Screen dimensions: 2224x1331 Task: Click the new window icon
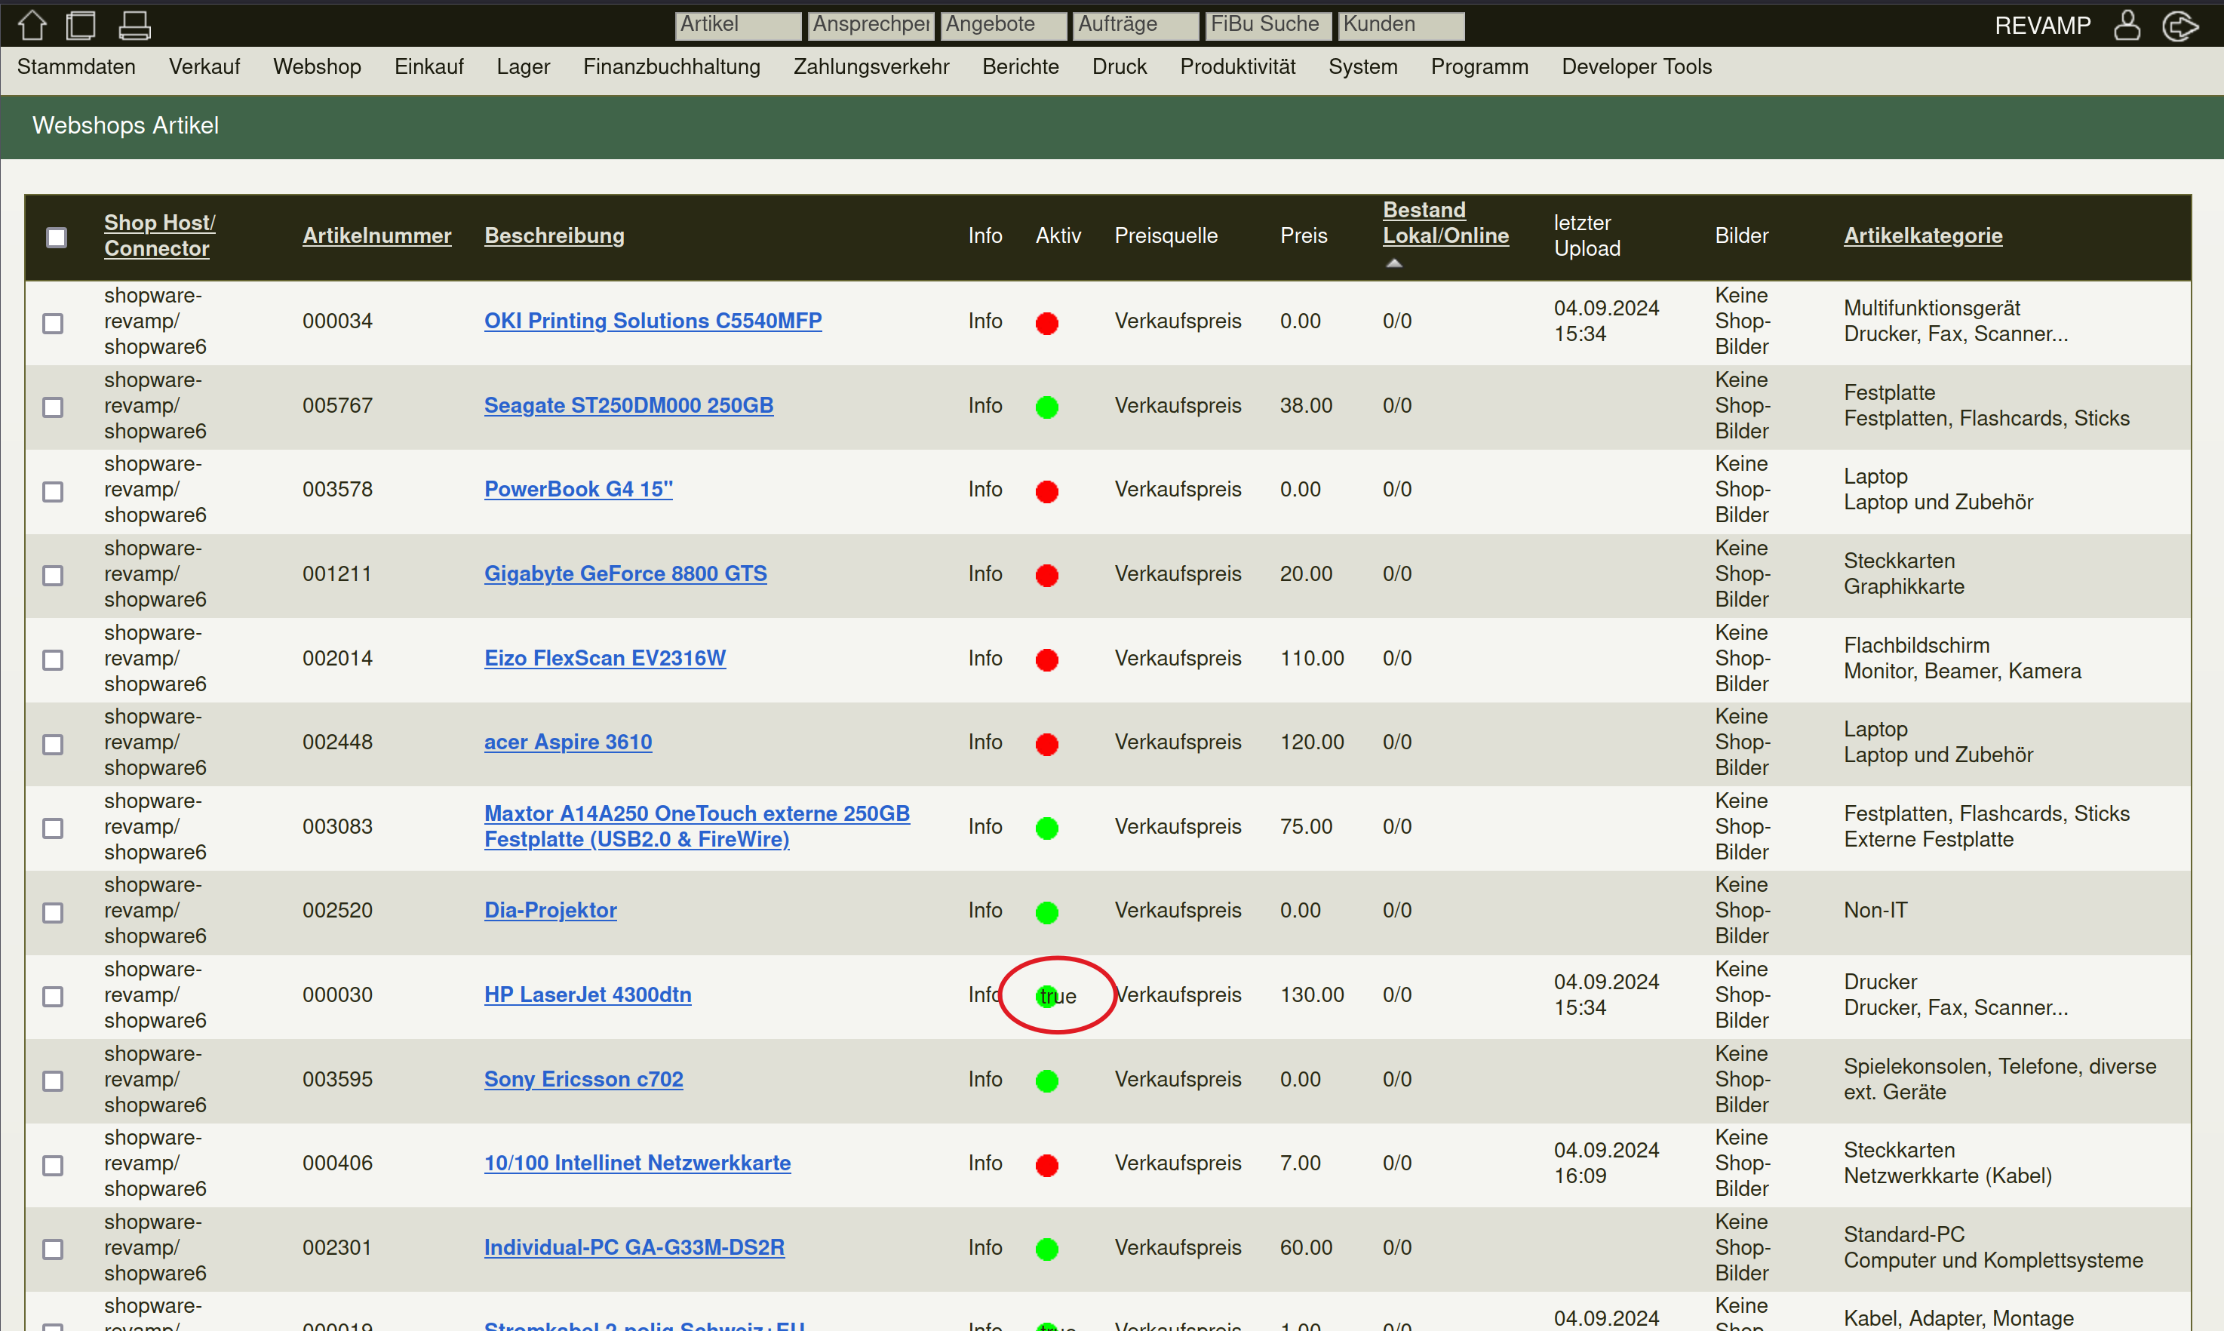(81, 24)
